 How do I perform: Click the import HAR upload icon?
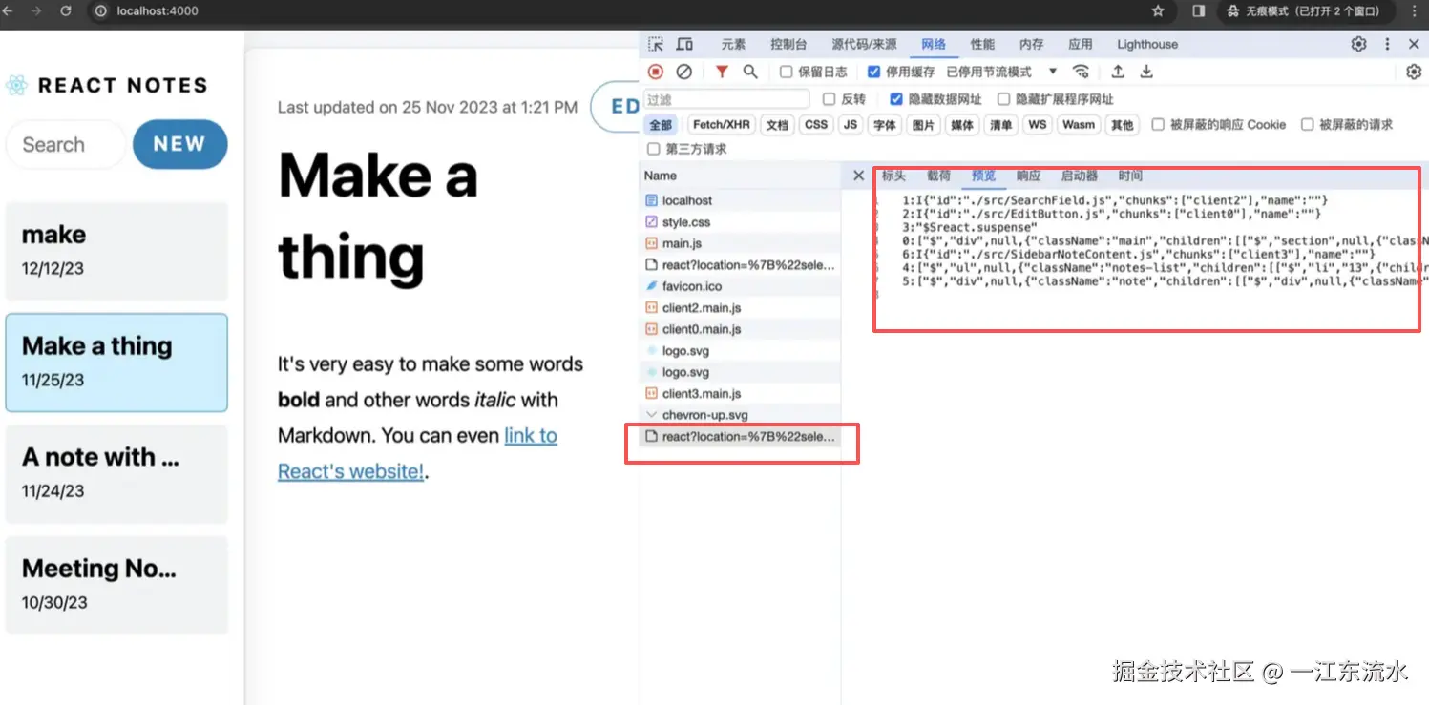coord(1118,72)
